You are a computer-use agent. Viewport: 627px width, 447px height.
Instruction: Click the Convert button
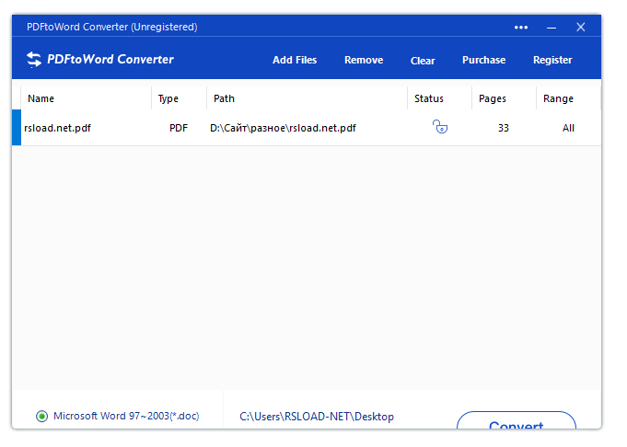[517, 420]
